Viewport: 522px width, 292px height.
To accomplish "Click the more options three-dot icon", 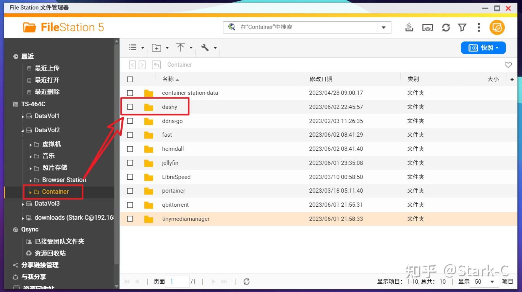I will coord(478,27).
